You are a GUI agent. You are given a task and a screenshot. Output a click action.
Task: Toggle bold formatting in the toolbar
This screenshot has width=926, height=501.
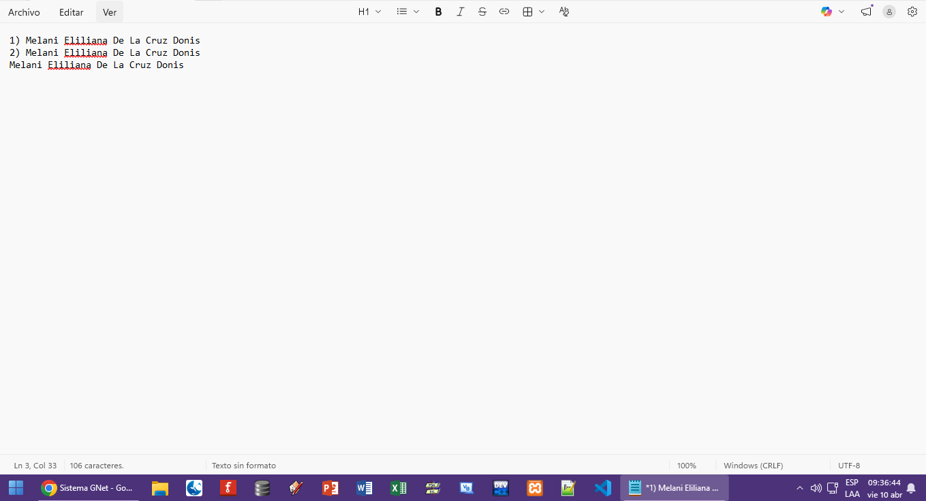[438, 12]
